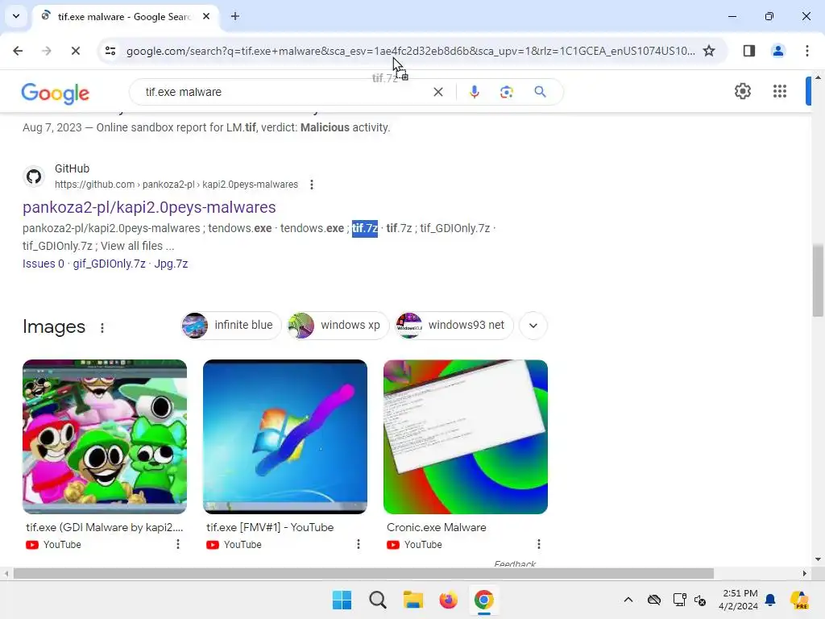Open File Explorer from taskbar
Image resolution: width=825 pixels, height=619 pixels.
point(413,600)
